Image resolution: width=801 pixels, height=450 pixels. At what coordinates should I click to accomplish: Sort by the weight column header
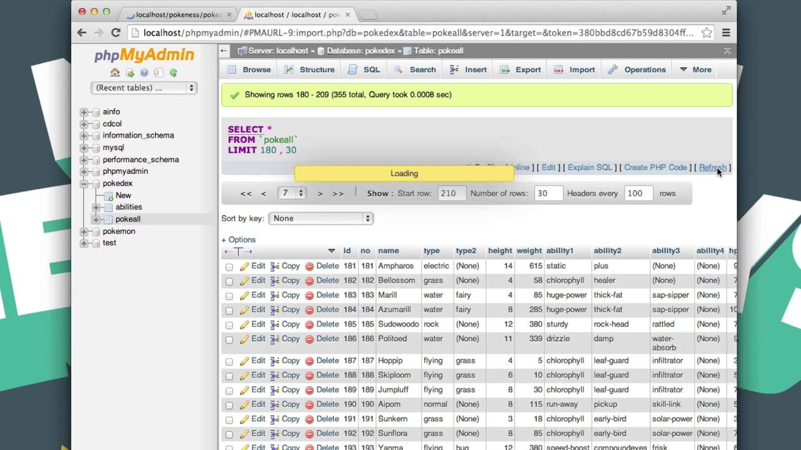529,251
